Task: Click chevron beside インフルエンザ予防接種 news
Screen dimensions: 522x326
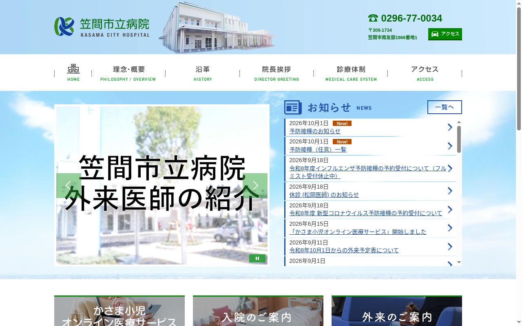Action: (450, 168)
